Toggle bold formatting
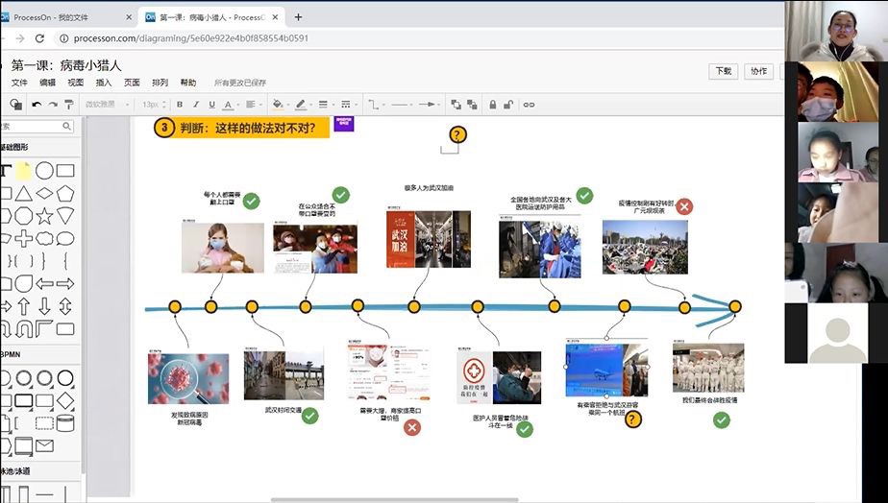 [x=180, y=104]
